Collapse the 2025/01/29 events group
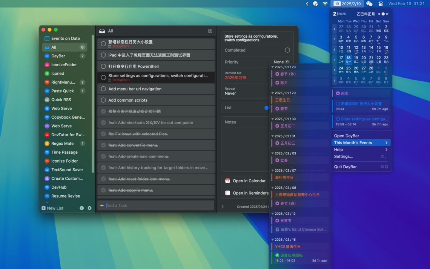Image resolution: width=430 pixels, height=269 pixels. coord(272,93)
